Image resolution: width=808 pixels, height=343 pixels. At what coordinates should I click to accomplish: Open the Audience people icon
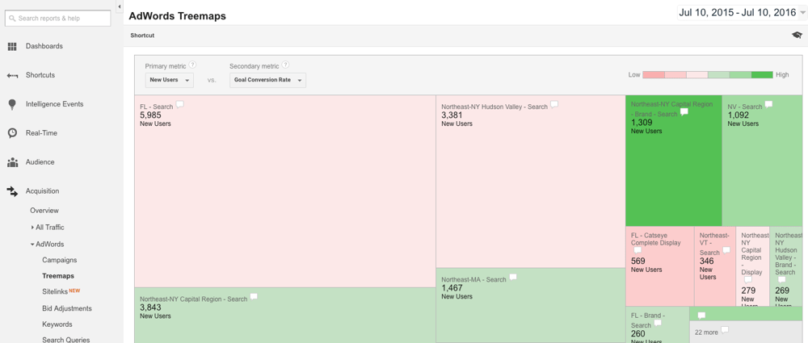click(x=12, y=162)
